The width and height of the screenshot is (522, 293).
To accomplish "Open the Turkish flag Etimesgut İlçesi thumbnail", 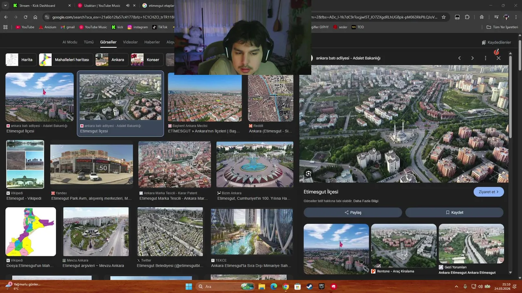I will 40,97.
